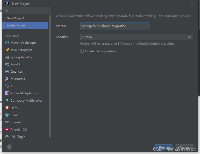The width and height of the screenshot is (200, 154).
Task: Close the New Project dialog
Action: pyautogui.click(x=192, y=3)
